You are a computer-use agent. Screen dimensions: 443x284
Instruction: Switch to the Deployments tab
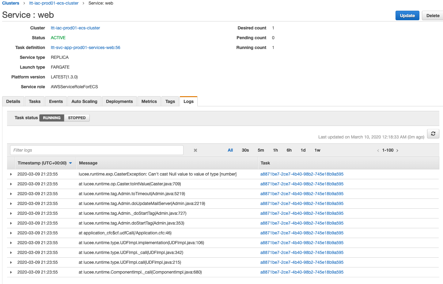[119, 101]
